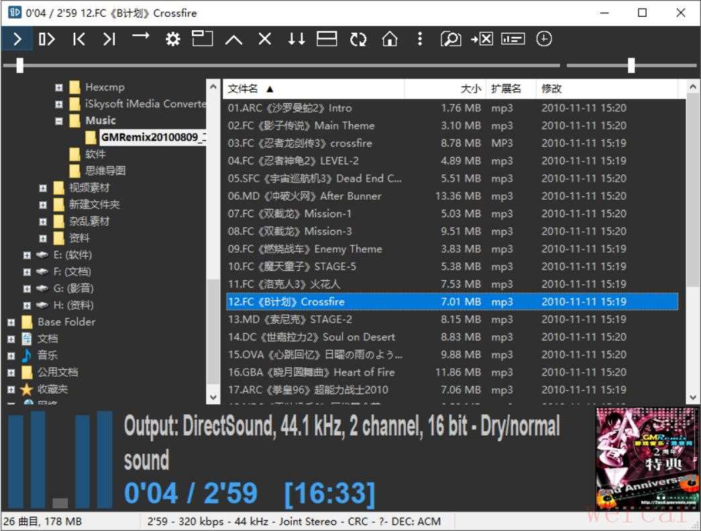Select the 收藏夹 favorites item in tree
This screenshot has width=701, height=531.
[x=52, y=389]
